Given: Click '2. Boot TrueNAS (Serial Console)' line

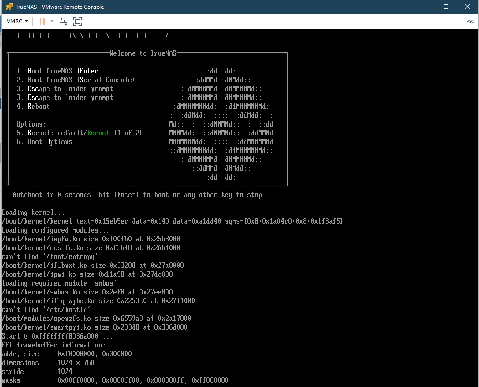Looking at the screenshot, I should tap(75, 80).
